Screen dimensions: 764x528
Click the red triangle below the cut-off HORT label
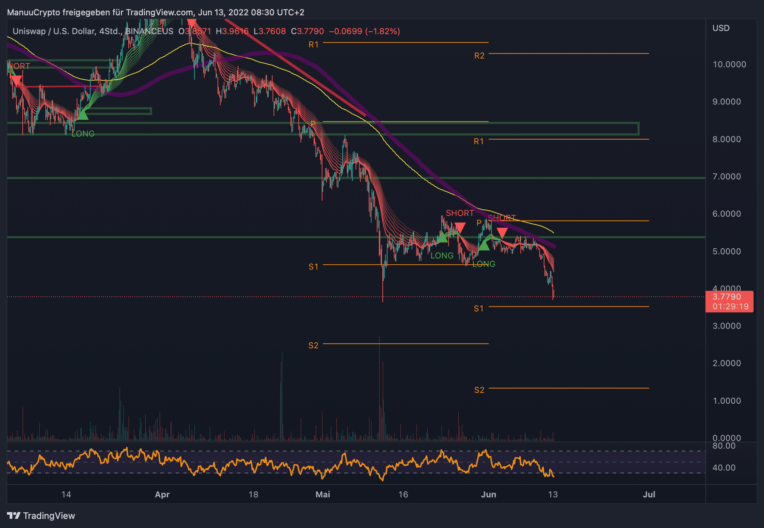point(16,81)
